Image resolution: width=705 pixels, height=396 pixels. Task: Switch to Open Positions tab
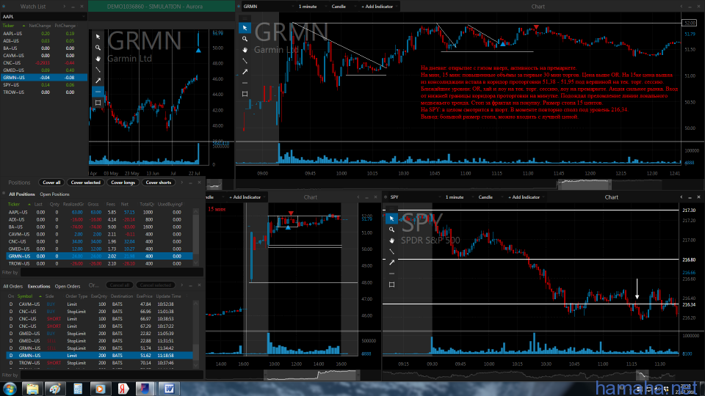54,194
